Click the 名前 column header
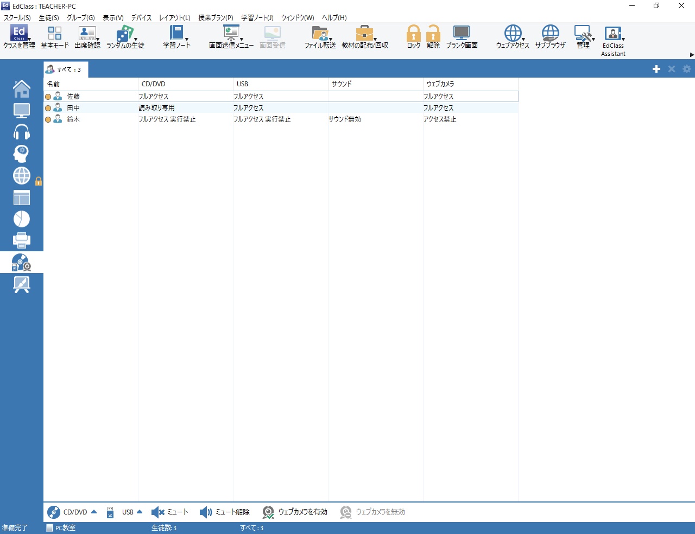 click(x=90, y=84)
